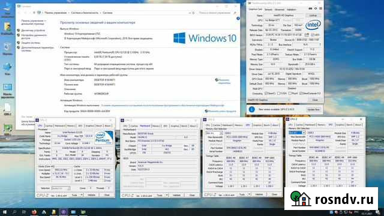Viewport: 384px width, 216px height.
Task: Select the purple CPU-Z taskbar icon
Action: [x=64, y=212]
